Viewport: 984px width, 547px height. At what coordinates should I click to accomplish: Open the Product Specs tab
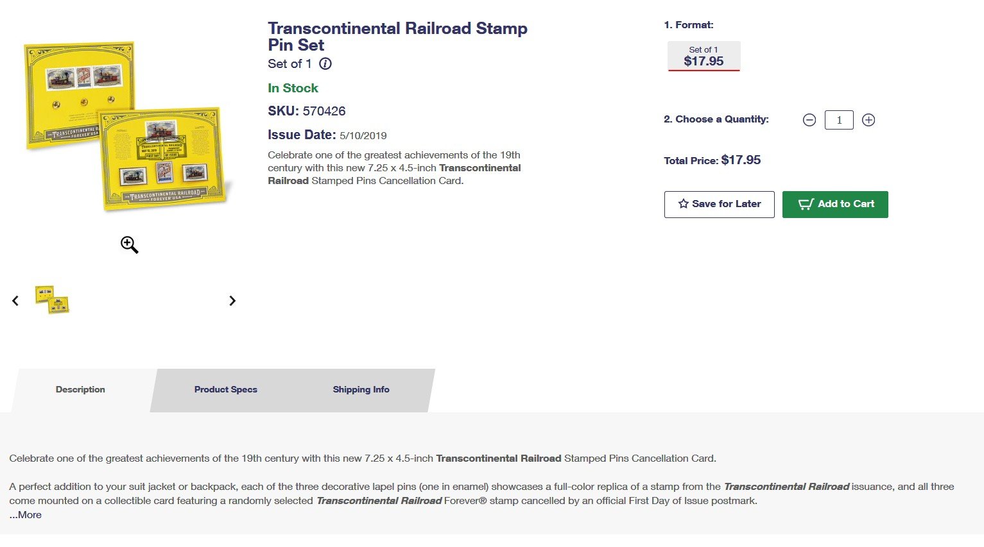pyautogui.click(x=226, y=389)
